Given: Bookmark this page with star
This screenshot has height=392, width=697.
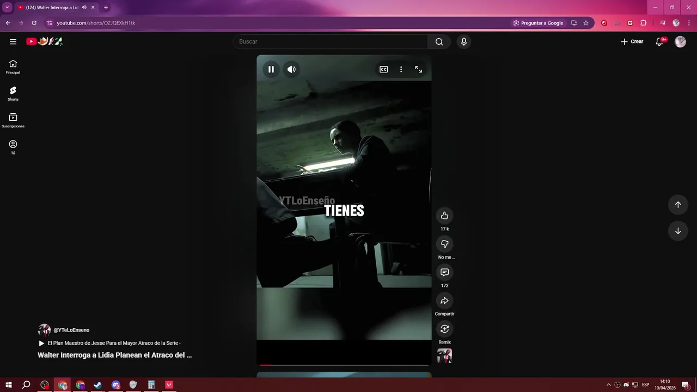Looking at the screenshot, I should click(586, 23).
